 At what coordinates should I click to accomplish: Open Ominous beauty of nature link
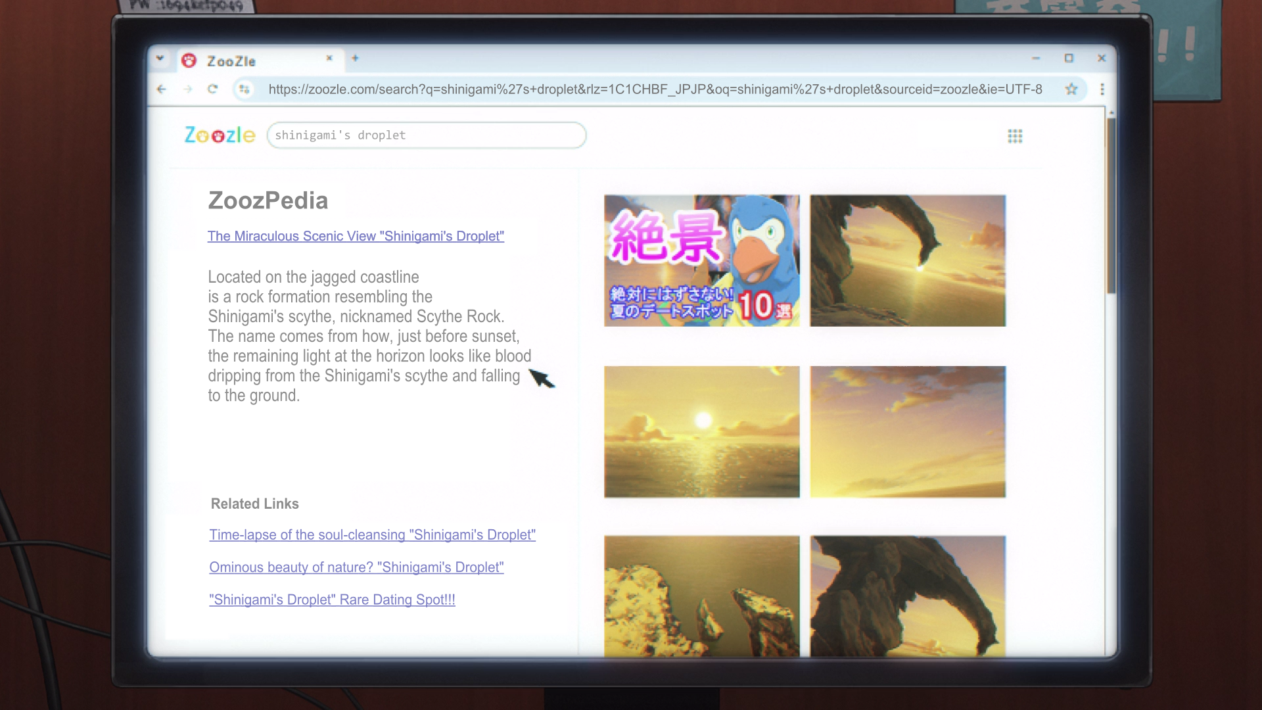click(x=356, y=567)
